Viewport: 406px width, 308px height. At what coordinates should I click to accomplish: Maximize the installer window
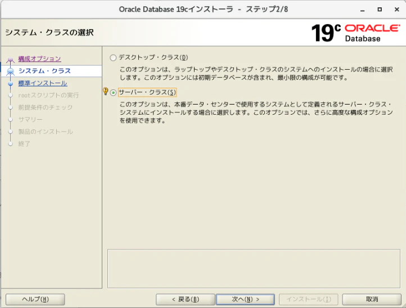(380, 10)
